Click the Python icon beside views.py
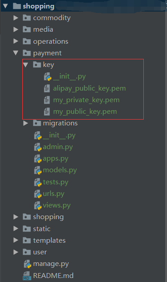The width and height of the screenshot is (167, 282). pyautogui.click(x=38, y=205)
